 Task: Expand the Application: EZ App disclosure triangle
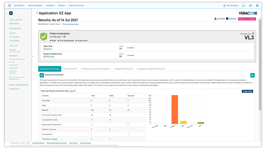tap(37, 13)
